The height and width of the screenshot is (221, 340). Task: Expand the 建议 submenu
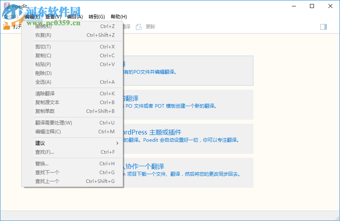pos(73,143)
